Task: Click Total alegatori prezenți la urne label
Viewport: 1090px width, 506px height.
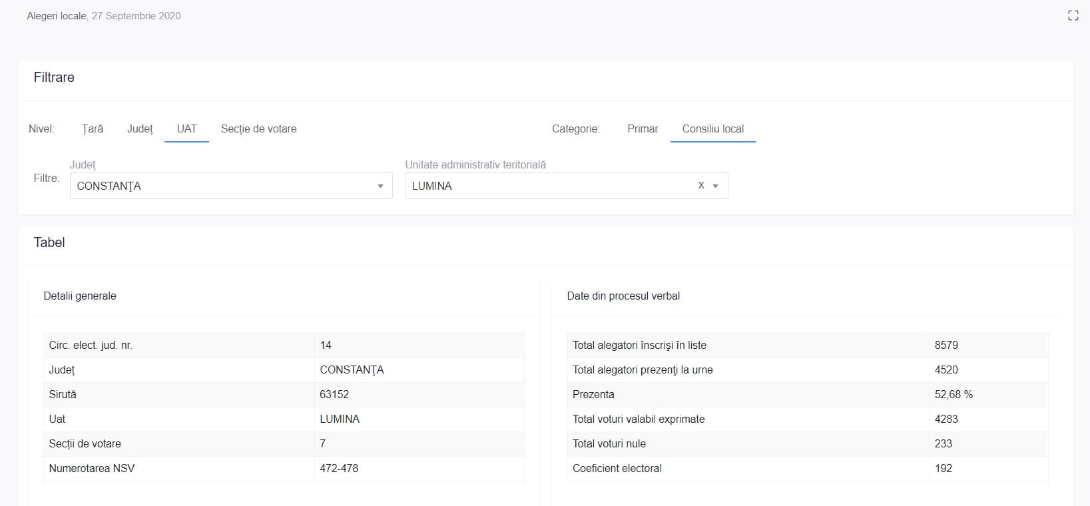Action: [x=643, y=370]
